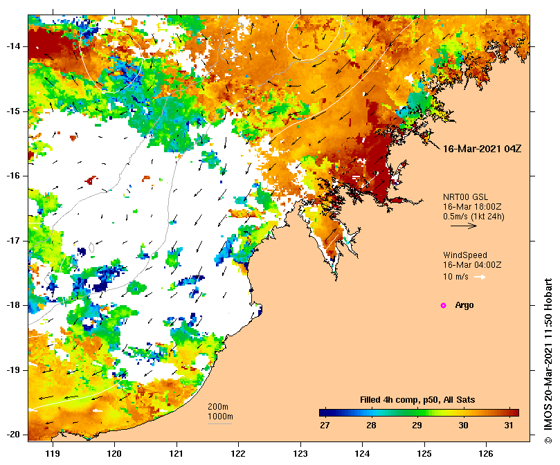Click the gray 1000m contour legend line
The width and height of the screenshot is (560, 465).
pos(219,424)
